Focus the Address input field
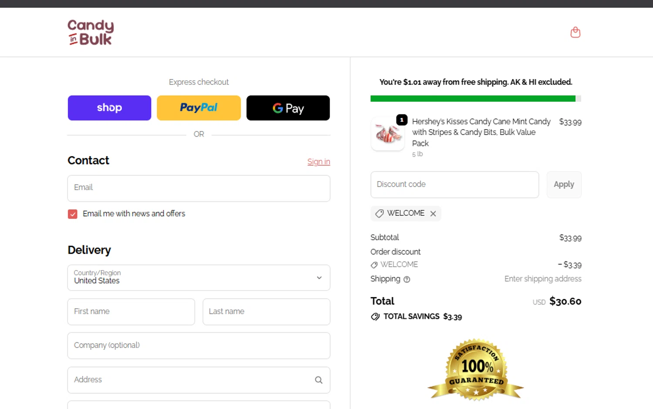This screenshot has width=653, height=409. pos(199,380)
